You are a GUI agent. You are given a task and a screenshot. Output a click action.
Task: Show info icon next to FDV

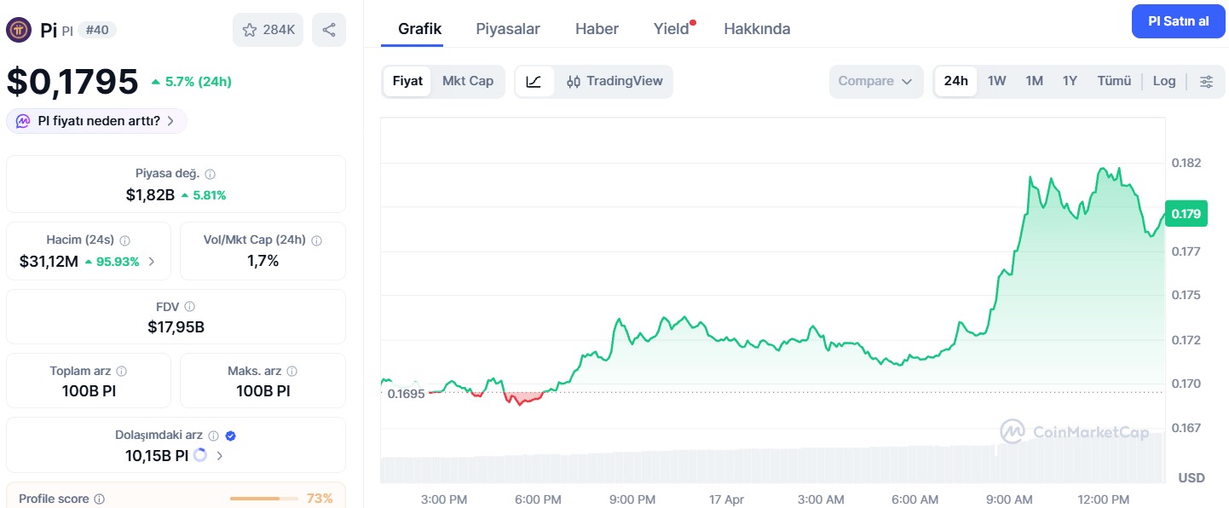pyautogui.click(x=189, y=306)
